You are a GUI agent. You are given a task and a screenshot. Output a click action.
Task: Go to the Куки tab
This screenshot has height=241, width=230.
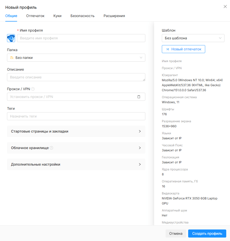click(x=57, y=16)
